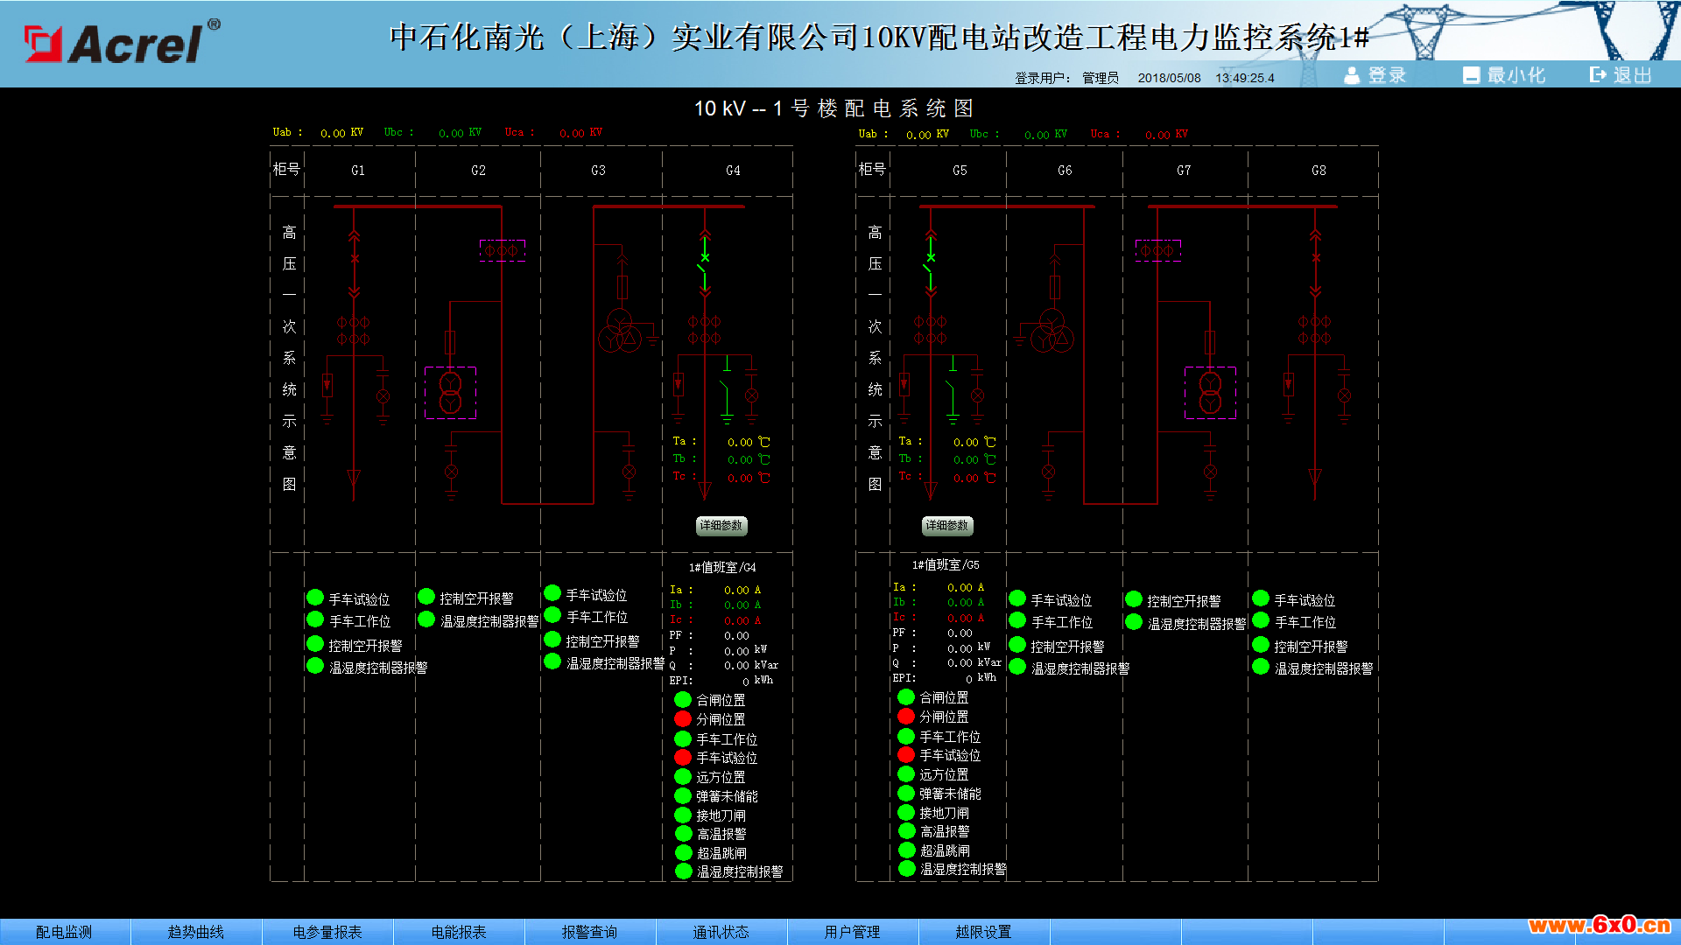Click G4 手车试验位 red indicator
This screenshot has height=945, width=1681.
tap(683, 758)
